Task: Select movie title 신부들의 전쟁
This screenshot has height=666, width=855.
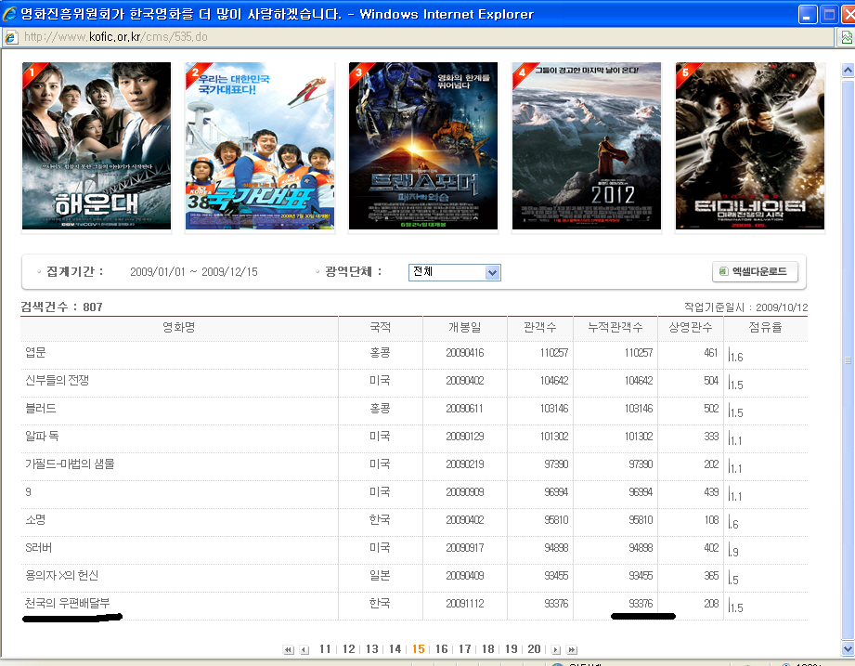Action: pos(58,380)
